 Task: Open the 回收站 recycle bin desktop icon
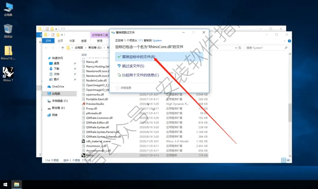point(8,31)
